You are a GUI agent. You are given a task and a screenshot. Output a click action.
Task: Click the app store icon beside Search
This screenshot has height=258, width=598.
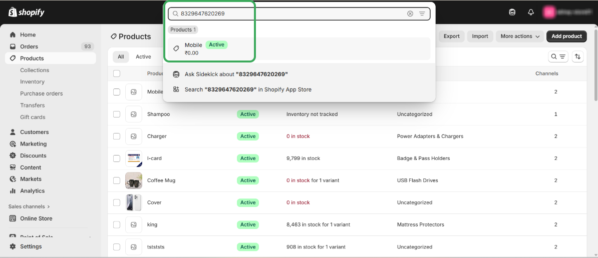(x=176, y=89)
